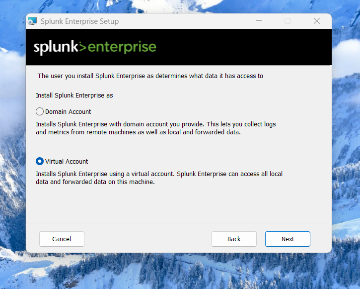This screenshot has width=360, height=289.
Task: Proceed with the Next button
Action: pos(288,239)
